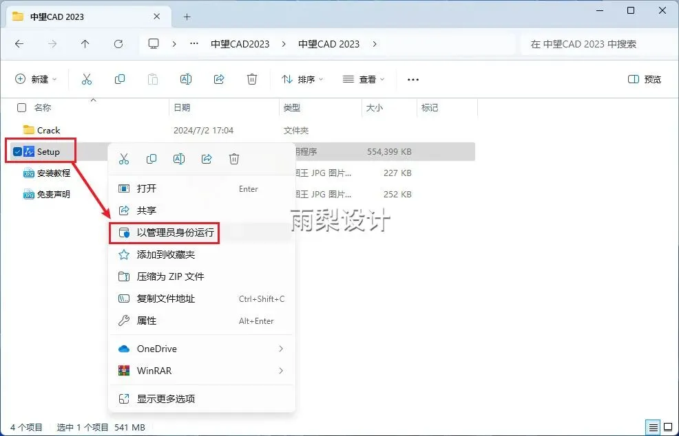Click the 中望CAD2023 breadcrumb
Image resolution: width=679 pixels, height=436 pixels.
[x=240, y=44]
